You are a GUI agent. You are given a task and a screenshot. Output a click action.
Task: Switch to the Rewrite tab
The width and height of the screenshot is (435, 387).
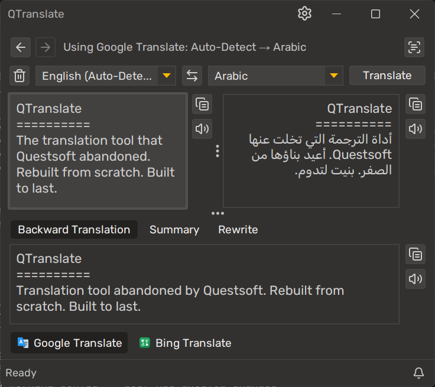click(238, 230)
